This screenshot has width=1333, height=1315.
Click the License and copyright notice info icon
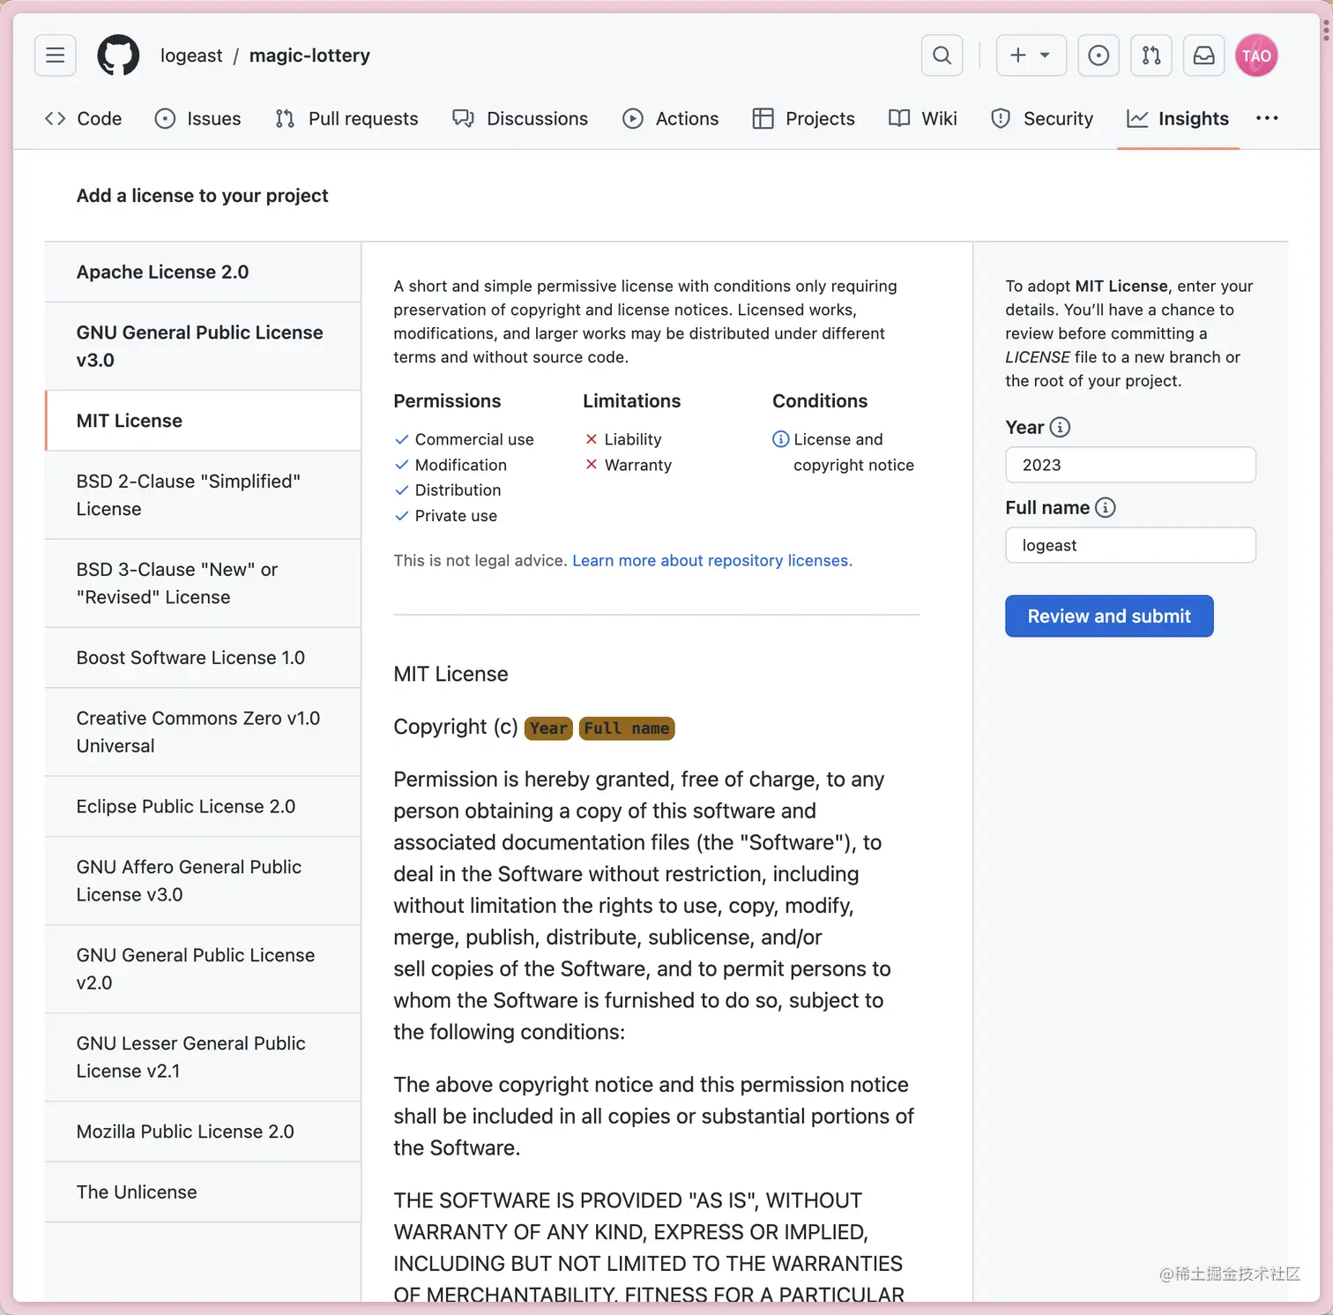tap(781, 439)
